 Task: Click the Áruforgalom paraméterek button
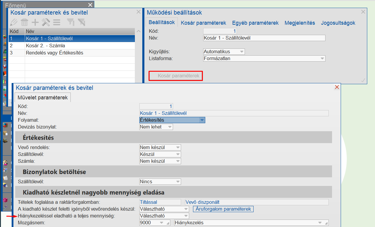(223, 209)
